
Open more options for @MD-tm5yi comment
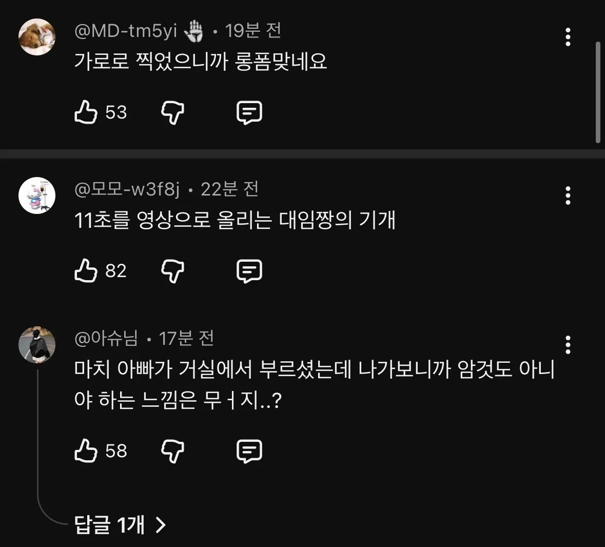click(x=568, y=37)
